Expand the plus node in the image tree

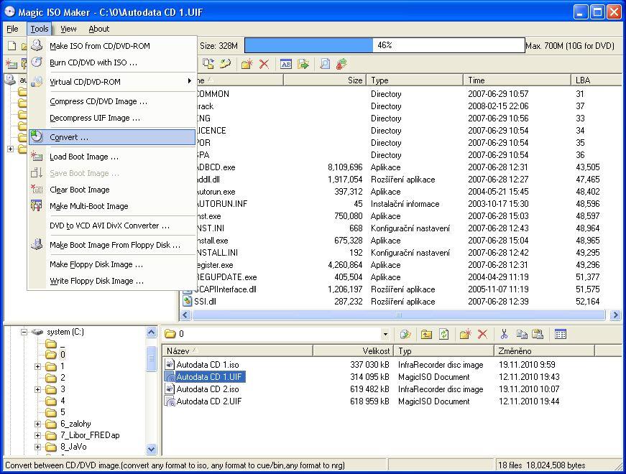click(x=10, y=149)
